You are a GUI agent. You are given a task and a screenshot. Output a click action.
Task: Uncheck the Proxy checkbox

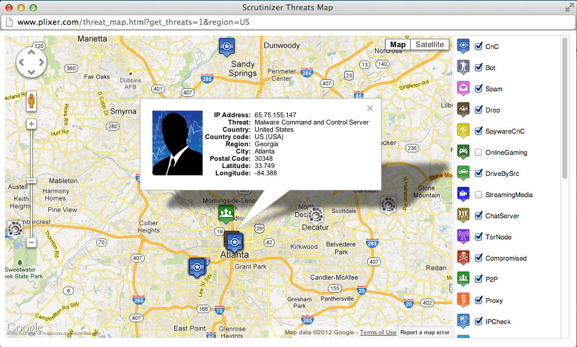coord(479,300)
